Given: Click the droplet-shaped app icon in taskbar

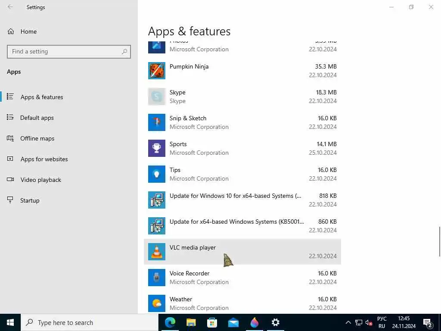Looking at the screenshot, I should tap(254, 322).
